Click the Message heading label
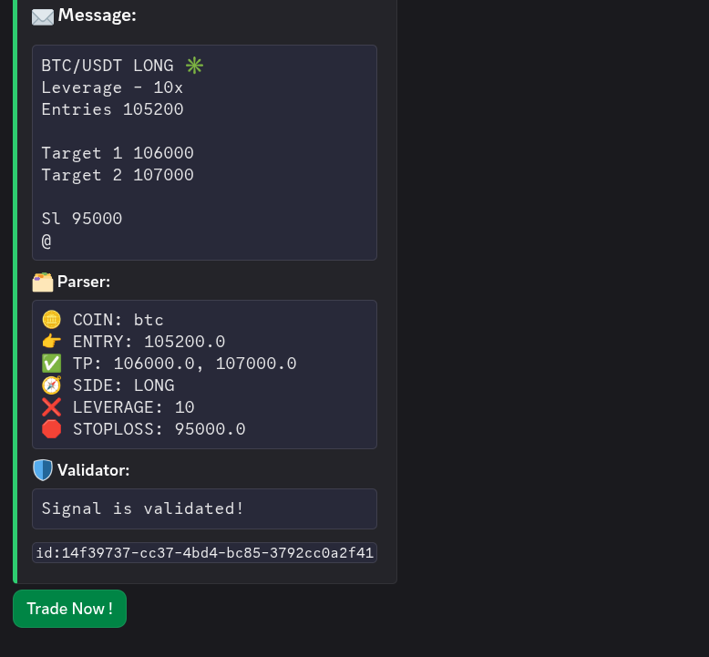This screenshot has height=657, width=709. (98, 15)
